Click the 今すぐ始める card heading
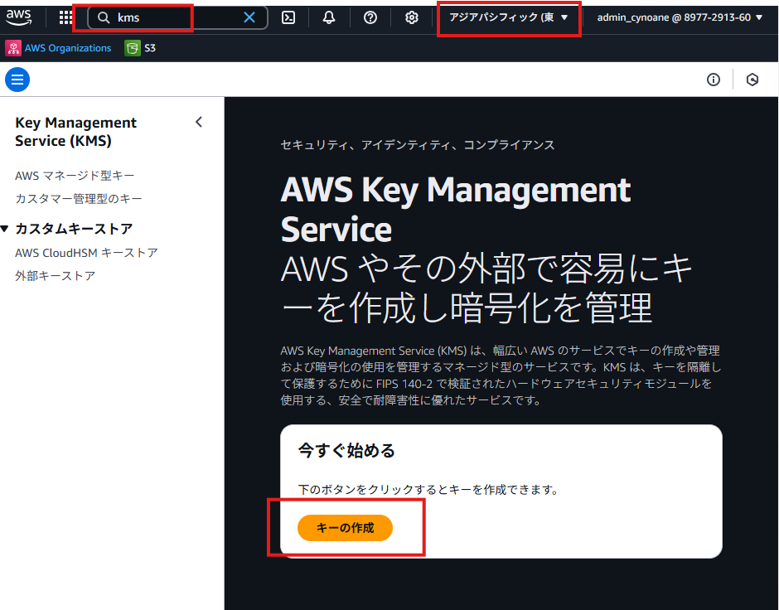Viewport: 779px width, 610px height. click(346, 451)
